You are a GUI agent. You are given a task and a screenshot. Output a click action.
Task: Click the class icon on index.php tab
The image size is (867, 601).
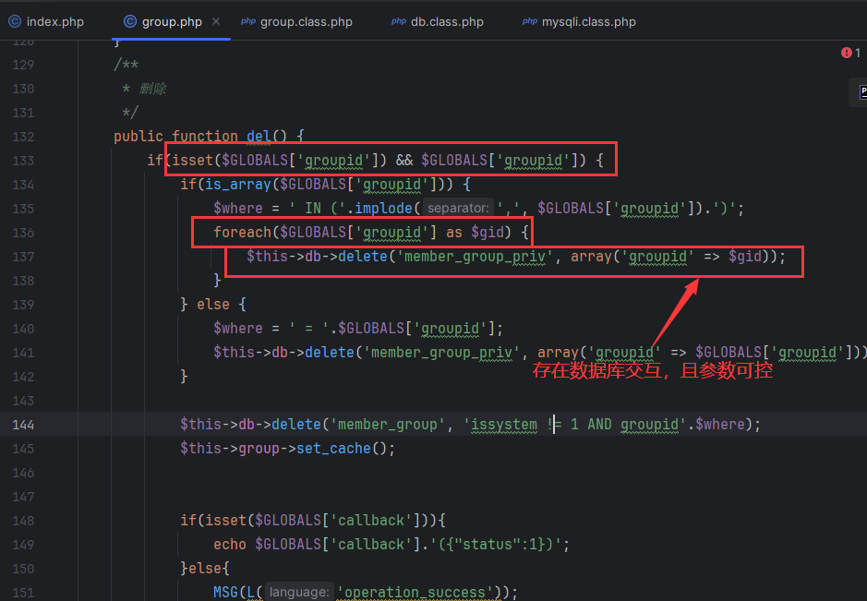point(14,21)
